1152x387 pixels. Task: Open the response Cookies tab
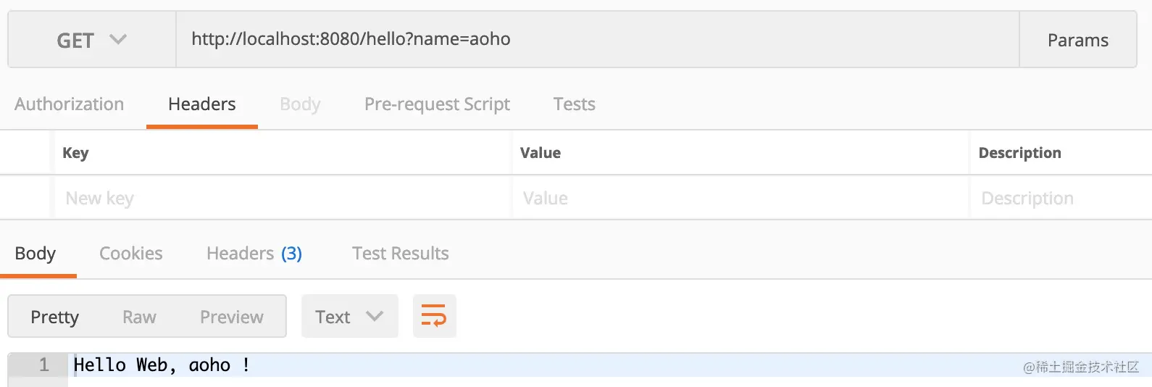click(131, 254)
